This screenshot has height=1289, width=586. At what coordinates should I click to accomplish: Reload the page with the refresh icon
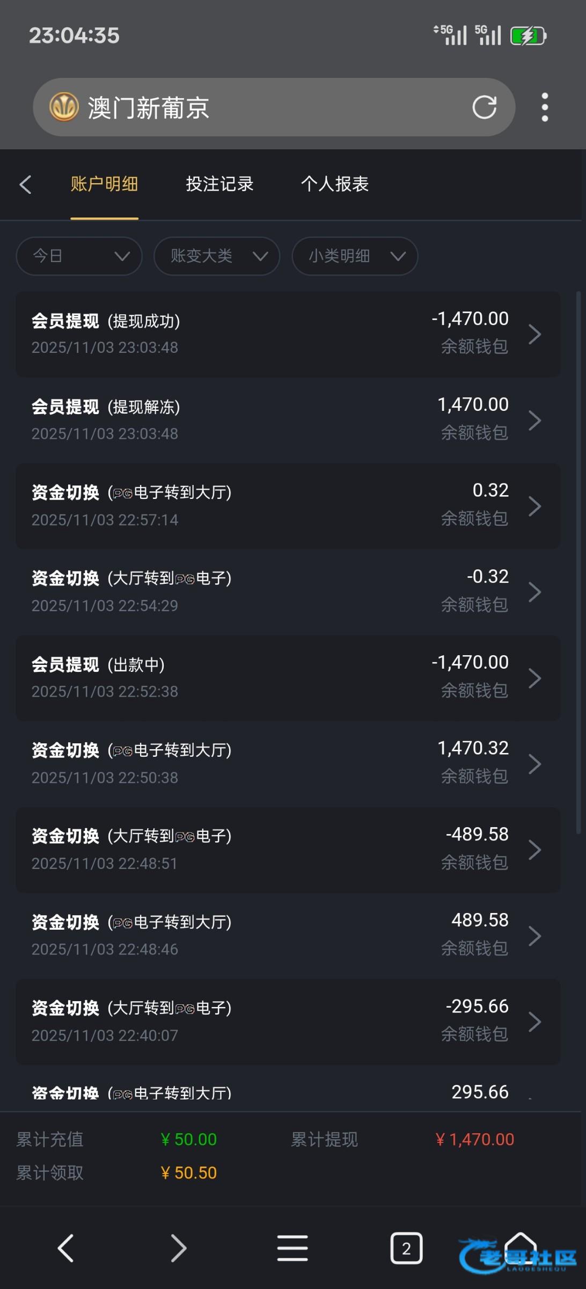(x=484, y=107)
